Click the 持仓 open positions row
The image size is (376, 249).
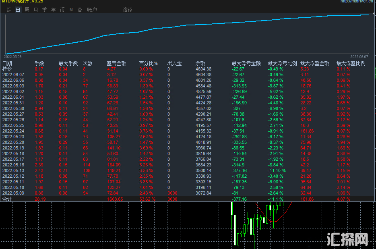point(7,69)
